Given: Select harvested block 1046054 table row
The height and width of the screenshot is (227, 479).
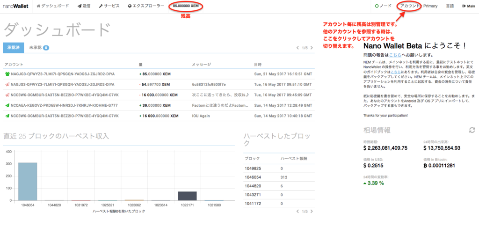Looking at the screenshot, I should [x=279, y=177].
